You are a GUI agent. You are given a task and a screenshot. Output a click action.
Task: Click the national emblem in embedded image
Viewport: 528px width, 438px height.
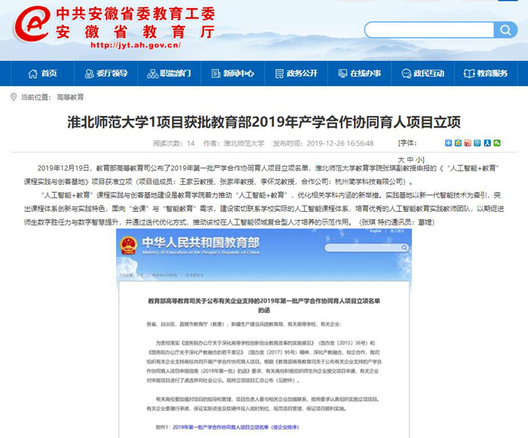coord(128,246)
